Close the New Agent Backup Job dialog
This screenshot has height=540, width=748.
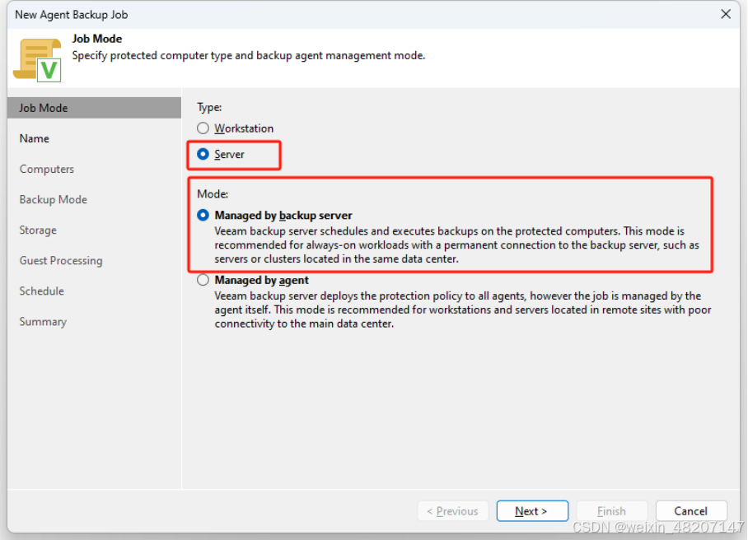click(x=726, y=14)
